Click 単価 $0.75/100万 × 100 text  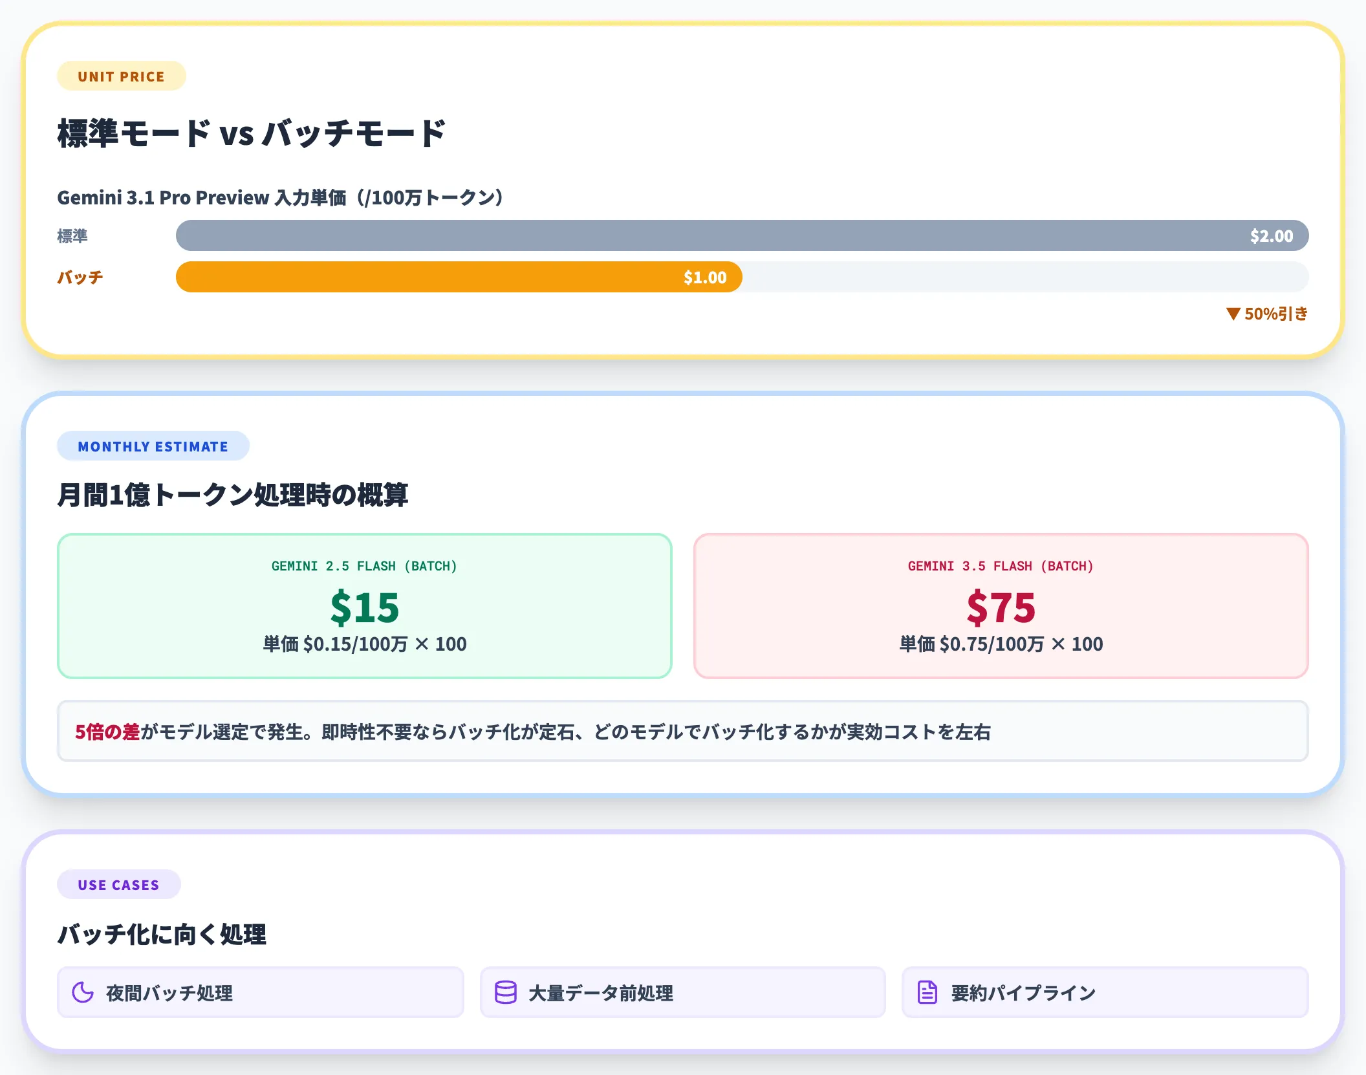[x=1001, y=644]
